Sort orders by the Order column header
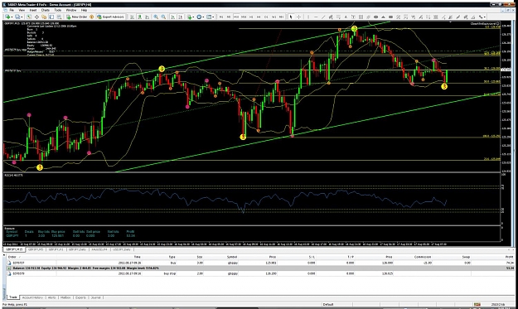 (x=12, y=257)
